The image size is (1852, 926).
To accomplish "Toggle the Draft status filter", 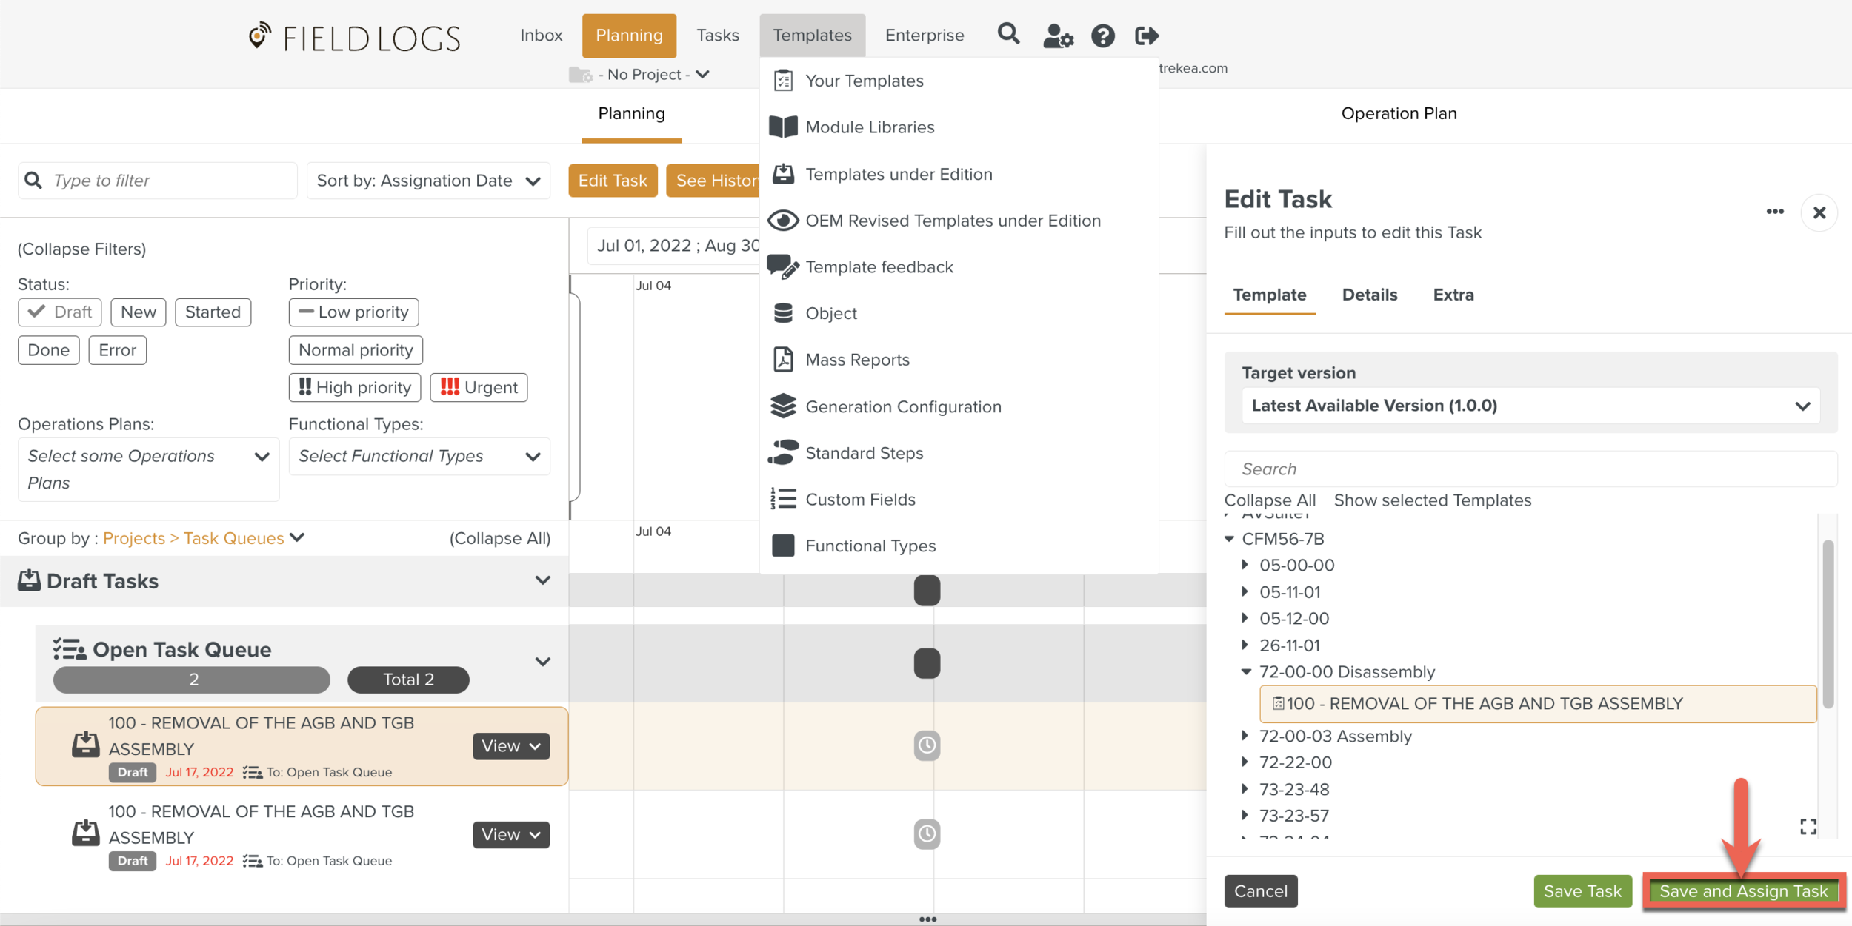I will click(60, 312).
